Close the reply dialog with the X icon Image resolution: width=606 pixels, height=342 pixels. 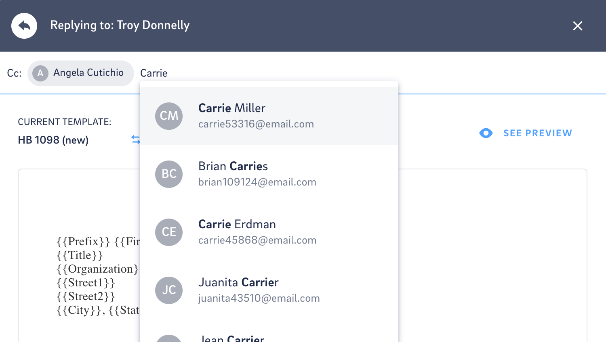click(578, 26)
